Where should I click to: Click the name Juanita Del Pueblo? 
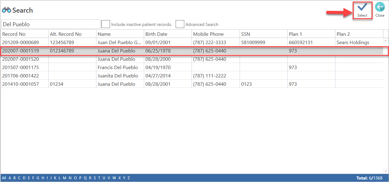[118, 76]
